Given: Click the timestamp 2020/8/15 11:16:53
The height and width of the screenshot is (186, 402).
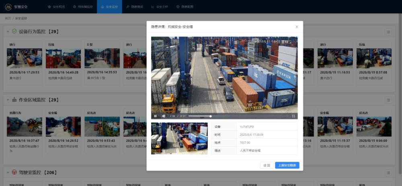Looking at the screenshot, I should tap(335, 72).
